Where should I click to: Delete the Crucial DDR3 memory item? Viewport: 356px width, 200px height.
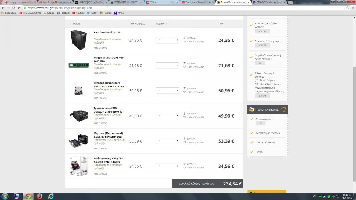185,63
